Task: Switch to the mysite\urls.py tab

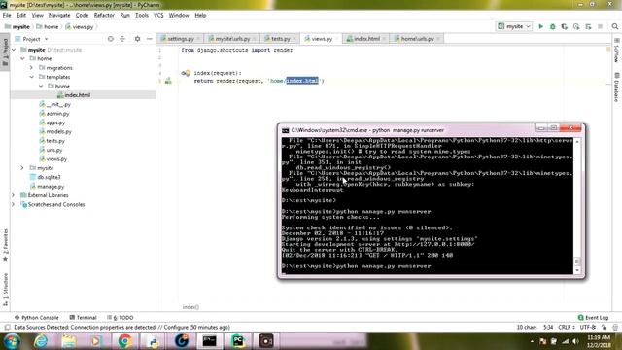Action: coord(232,39)
